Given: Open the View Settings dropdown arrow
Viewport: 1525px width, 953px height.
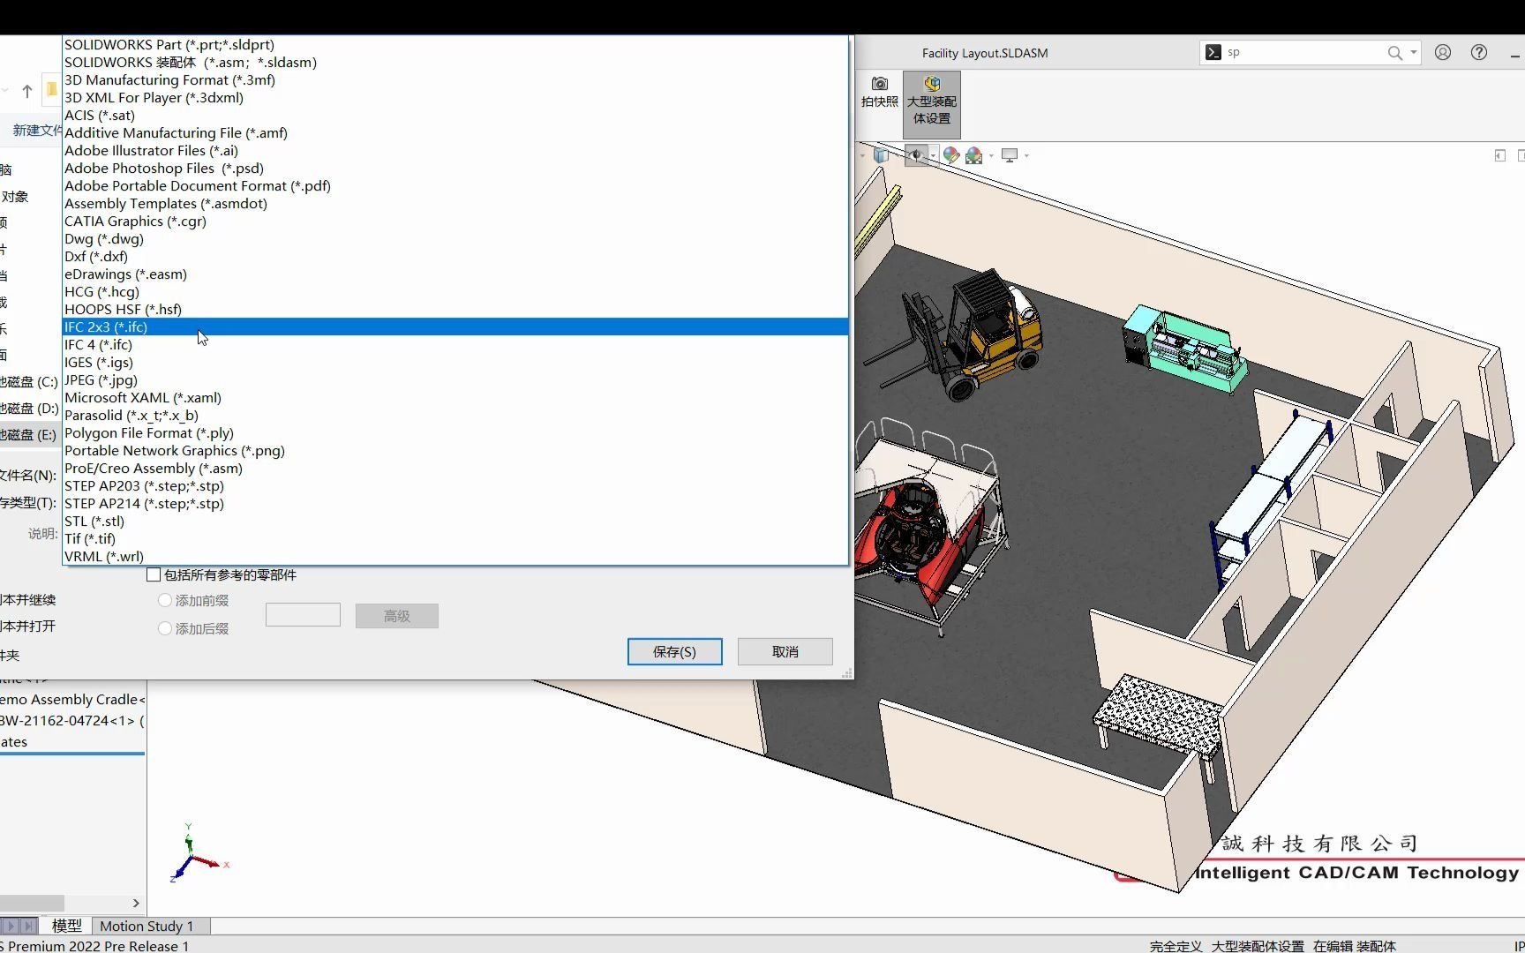Looking at the screenshot, I should tap(1026, 154).
